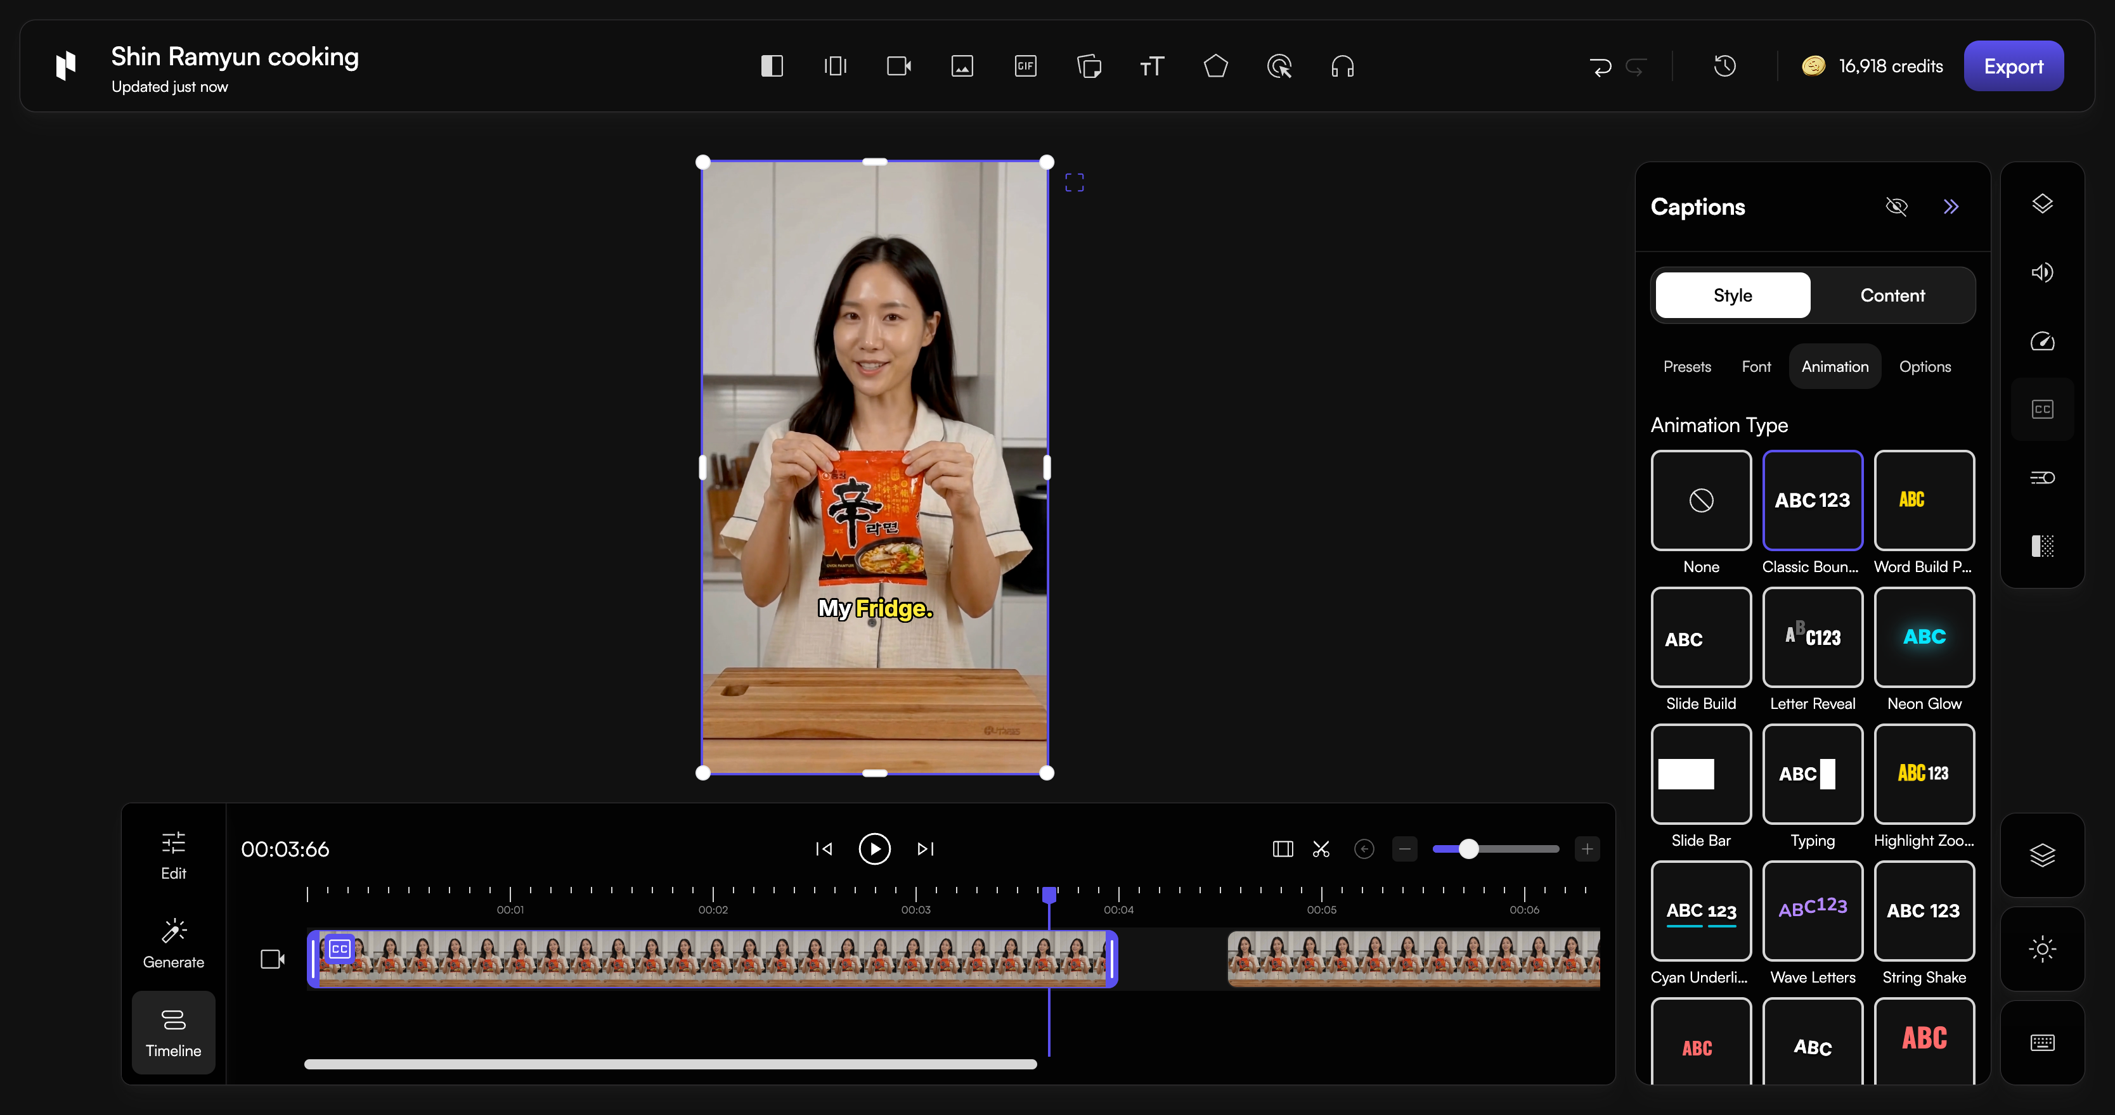
Task: Click the CC badge on the timeline clip
Action: click(x=340, y=949)
